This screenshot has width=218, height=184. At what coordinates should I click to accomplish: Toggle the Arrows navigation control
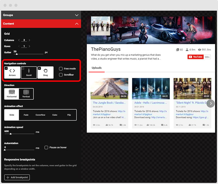pyautogui.click(x=12, y=73)
